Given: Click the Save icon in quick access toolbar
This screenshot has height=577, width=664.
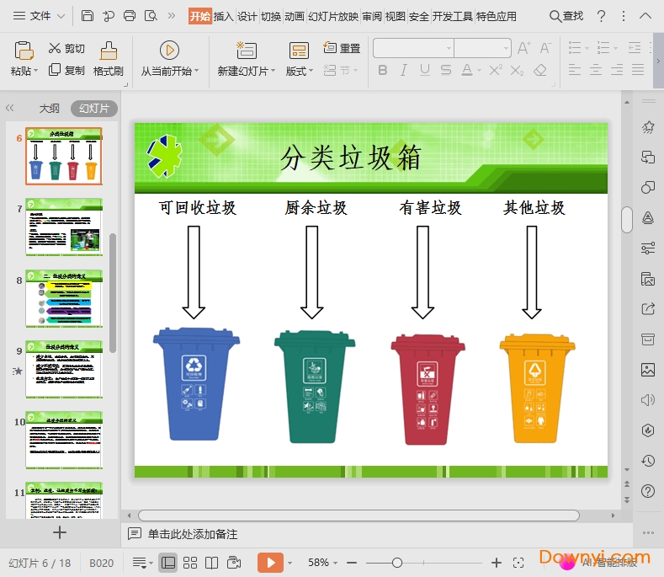Looking at the screenshot, I should point(88,16).
